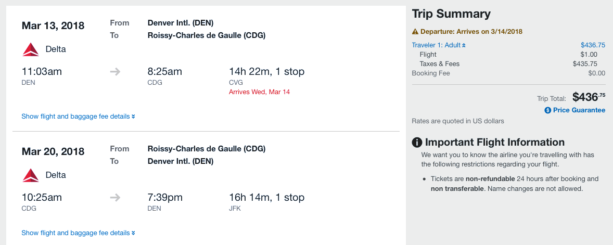Click the dollar icon next to Price Guarantee
The height and width of the screenshot is (245, 613).
(547, 110)
